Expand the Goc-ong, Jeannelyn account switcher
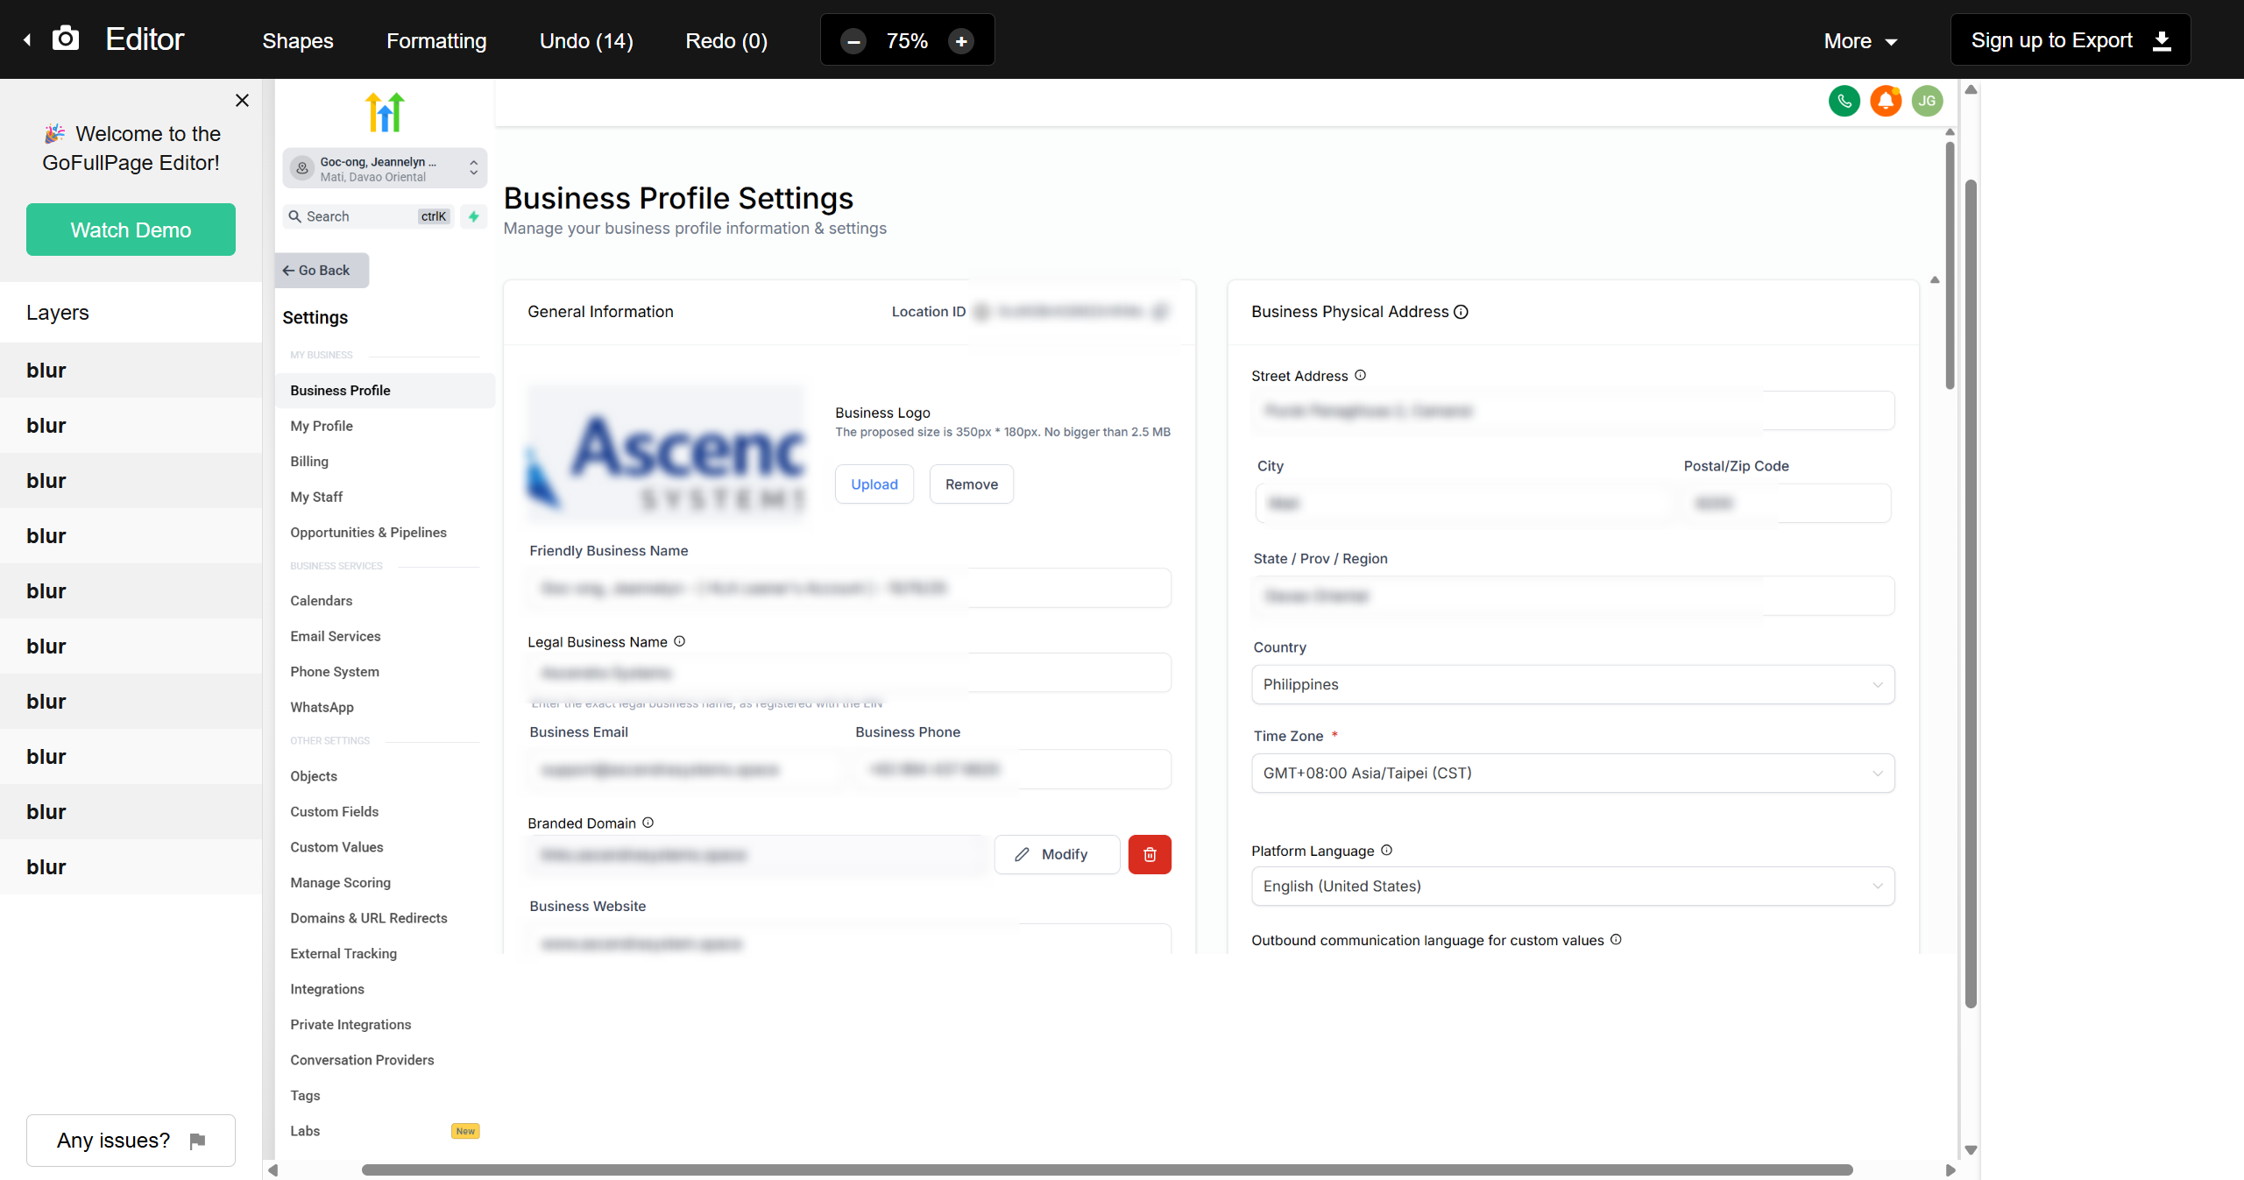The height and width of the screenshot is (1180, 2244). (x=385, y=168)
